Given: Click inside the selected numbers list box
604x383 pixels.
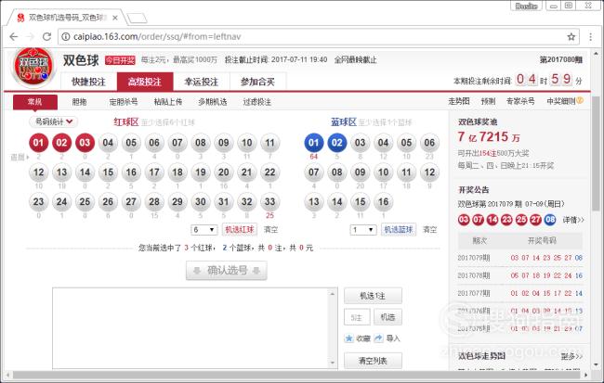Looking at the screenshot, I should pos(190,328).
